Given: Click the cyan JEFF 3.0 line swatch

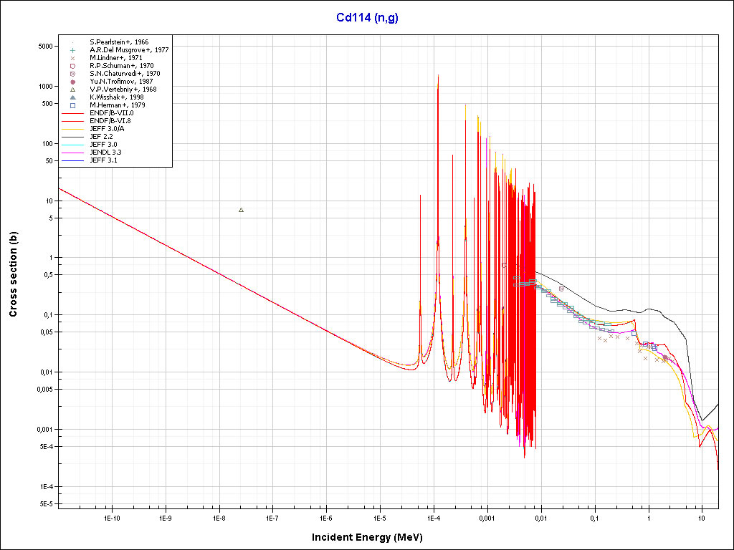Looking at the screenshot, I should tap(73, 145).
